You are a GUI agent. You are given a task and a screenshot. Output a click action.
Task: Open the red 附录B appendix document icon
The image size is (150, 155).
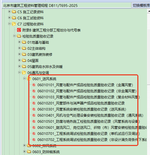[x=19, y=30]
